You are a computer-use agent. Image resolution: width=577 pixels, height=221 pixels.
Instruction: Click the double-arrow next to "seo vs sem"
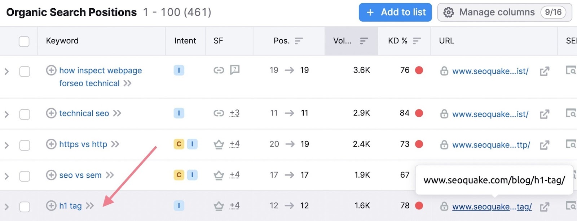tap(109, 175)
